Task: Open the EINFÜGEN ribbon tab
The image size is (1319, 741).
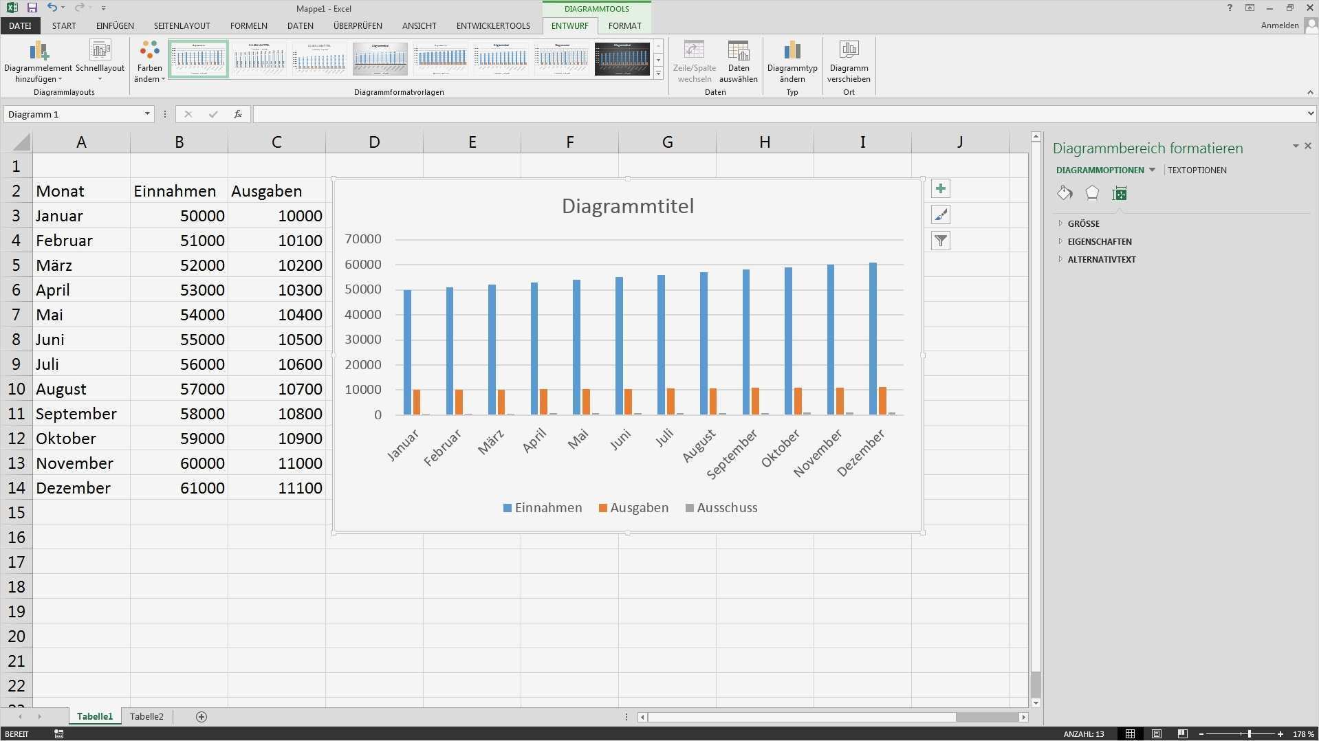Action: click(x=115, y=26)
